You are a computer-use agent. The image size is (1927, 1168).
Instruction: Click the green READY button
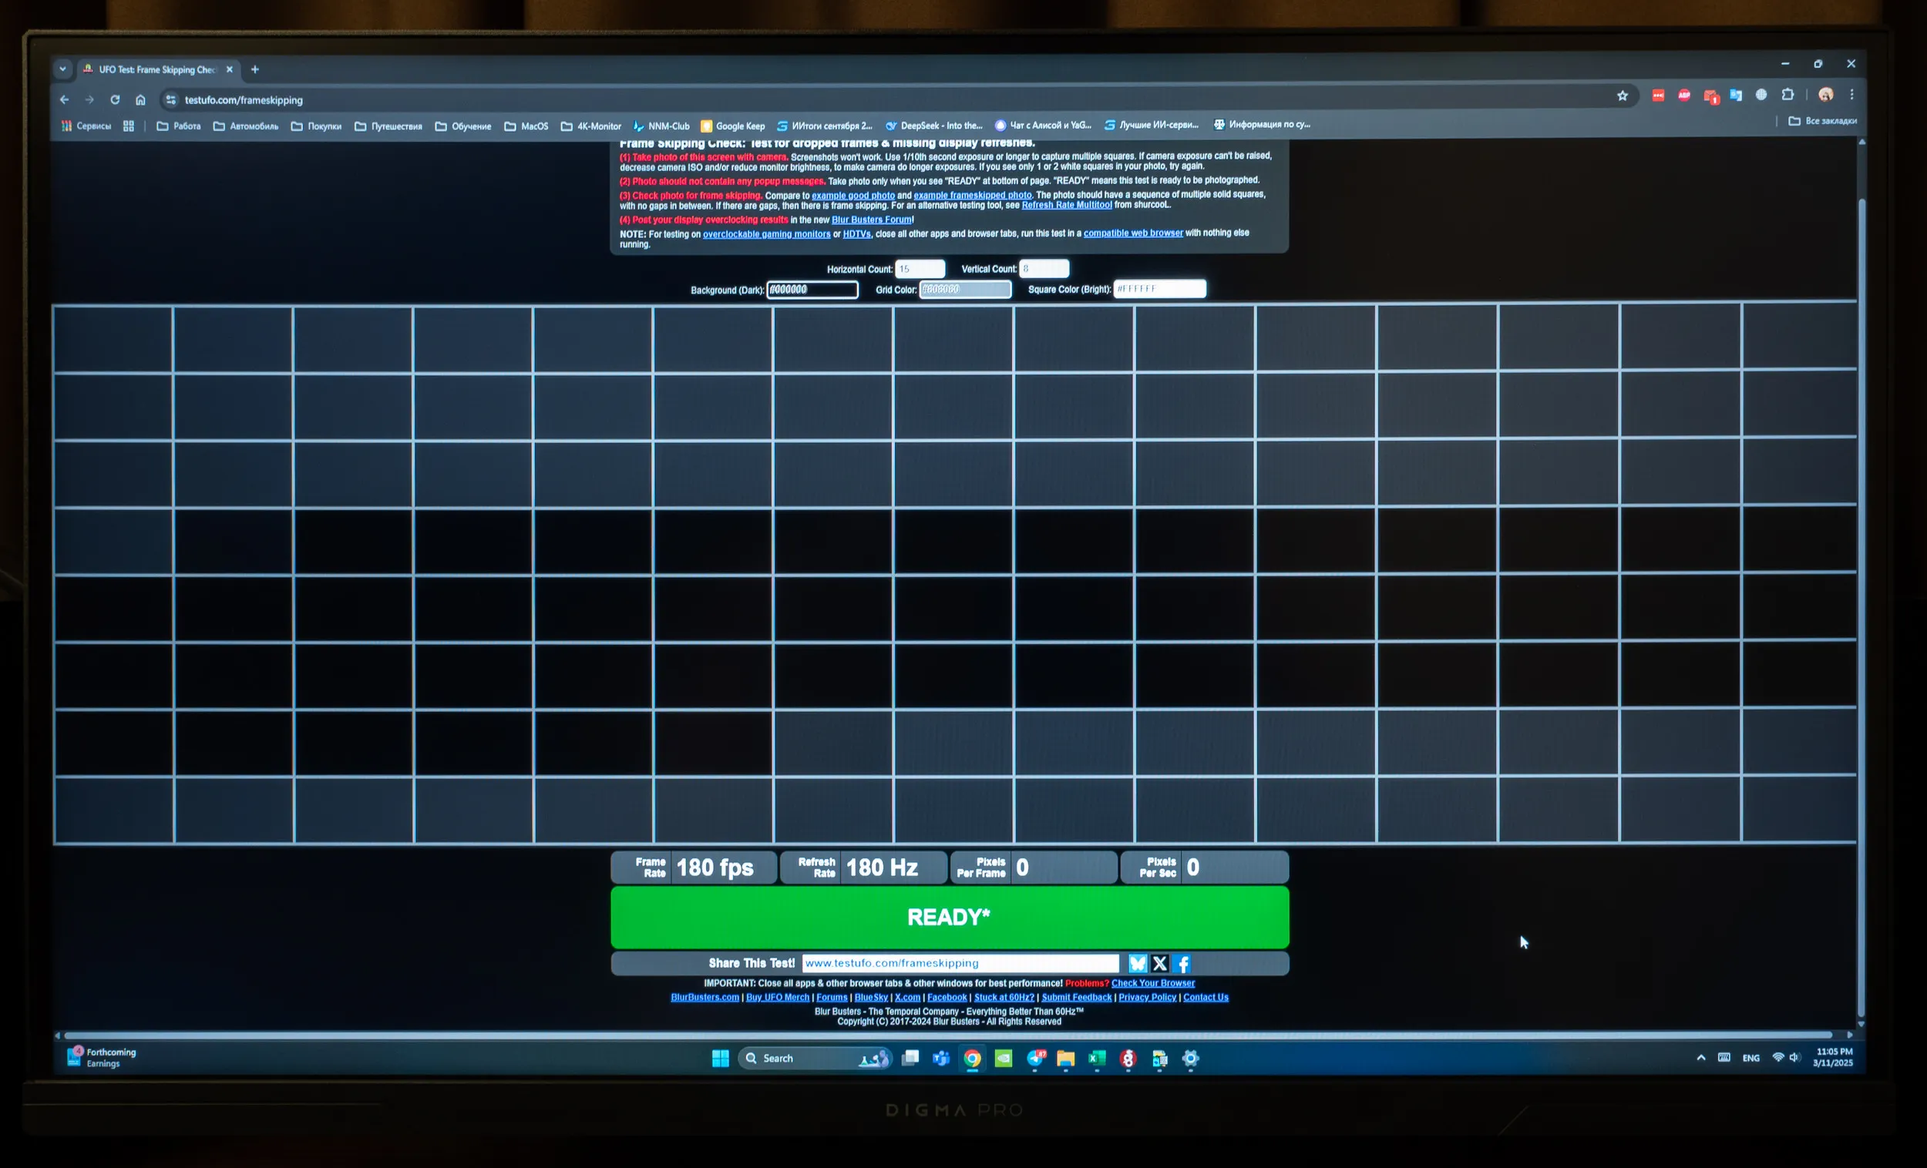pos(949,917)
